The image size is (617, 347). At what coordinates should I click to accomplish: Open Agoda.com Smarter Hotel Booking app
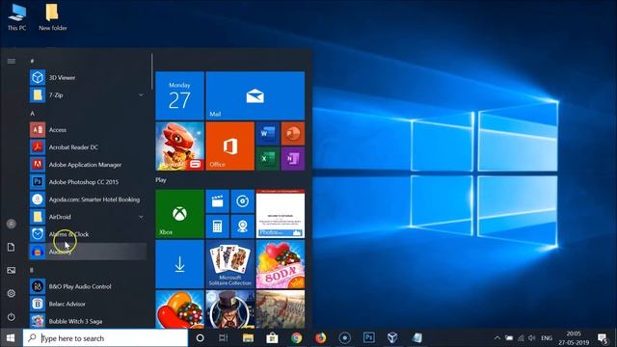tap(88, 200)
